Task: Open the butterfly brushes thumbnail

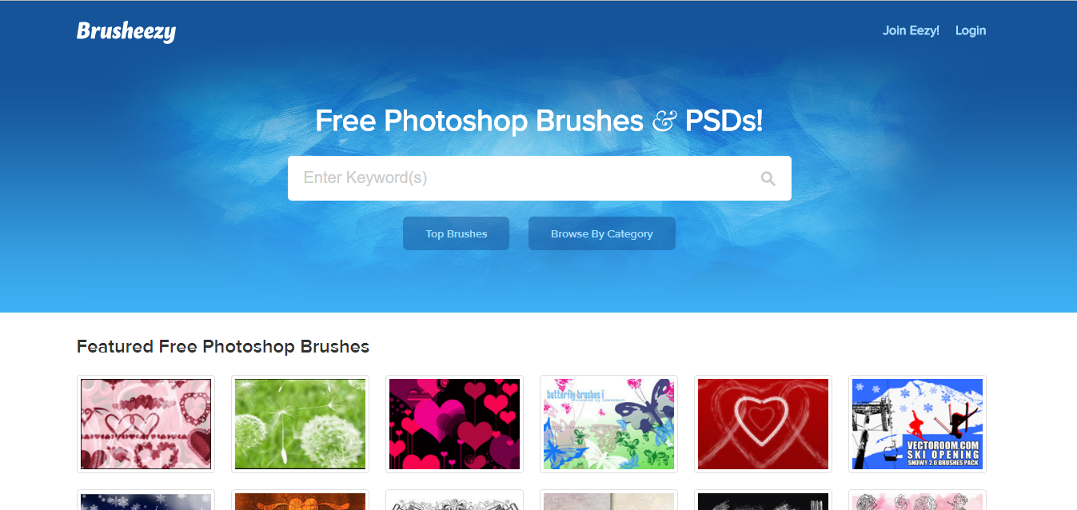Action: coord(608,424)
